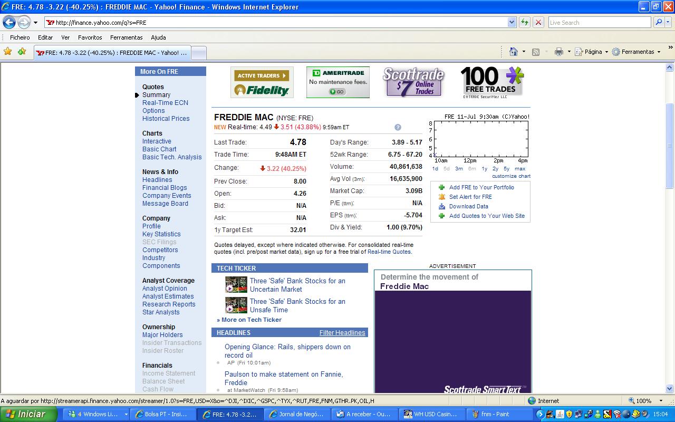Stop loading with the red X icon
The width and height of the screenshot is (675, 422).
coord(538,22)
